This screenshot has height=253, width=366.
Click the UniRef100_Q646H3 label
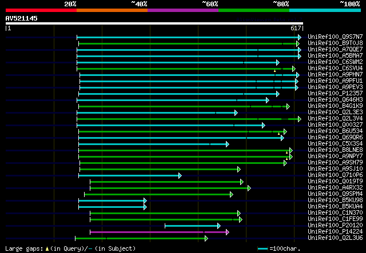pyautogui.click(x=335, y=99)
